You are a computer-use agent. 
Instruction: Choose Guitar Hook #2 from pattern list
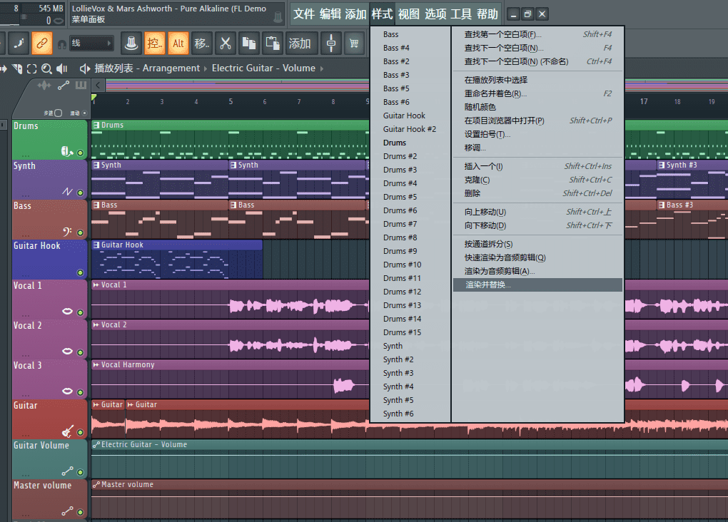[409, 129]
